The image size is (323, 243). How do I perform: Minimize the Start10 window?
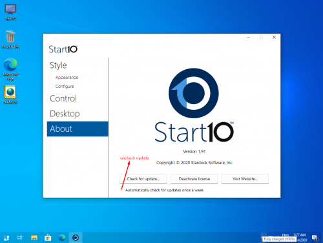click(249, 37)
